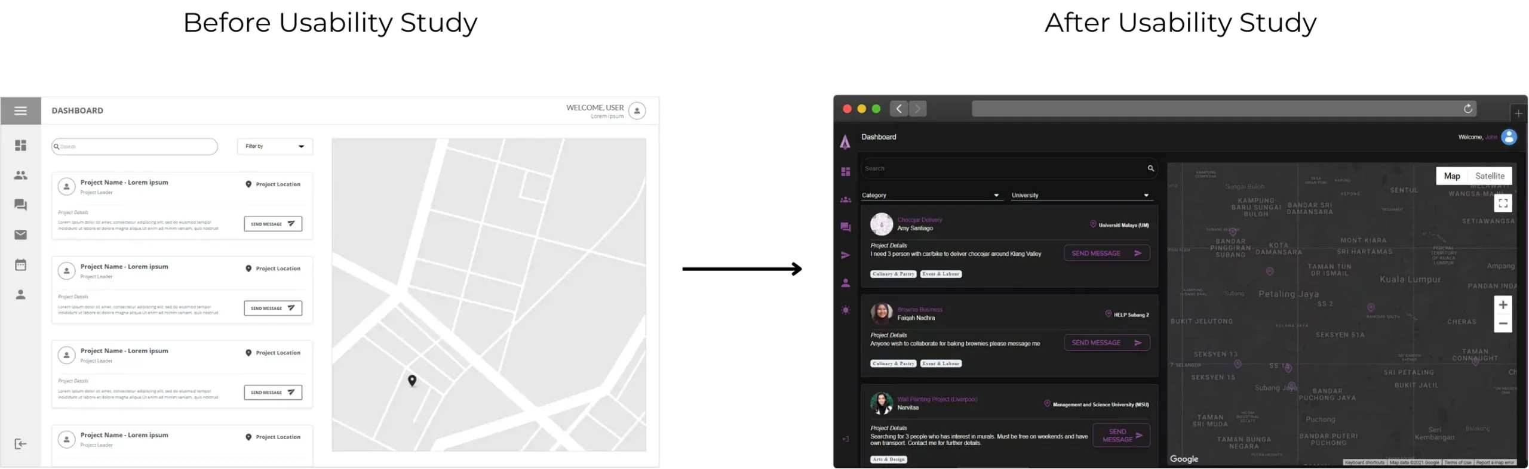
Task: Click the logout icon in Before wireframe sidebar
Action: pyautogui.click(x=20, y=443)
